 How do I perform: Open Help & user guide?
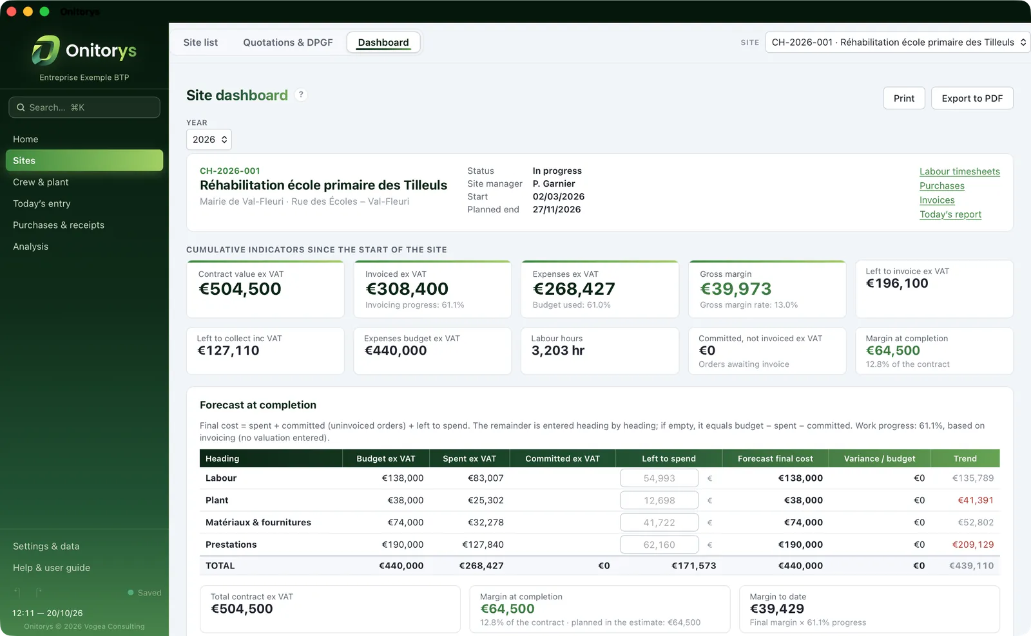tap(84, 568)
